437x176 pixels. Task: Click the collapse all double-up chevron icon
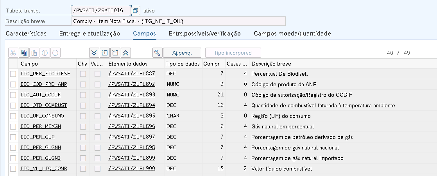pos(126,53)
